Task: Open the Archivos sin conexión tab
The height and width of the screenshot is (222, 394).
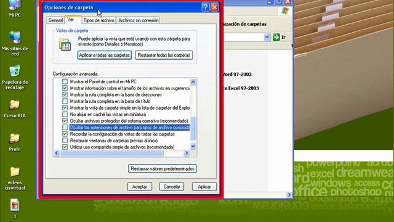Action: pos(138,20)
